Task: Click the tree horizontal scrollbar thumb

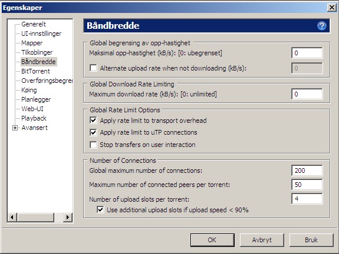Action: (36, 217)
